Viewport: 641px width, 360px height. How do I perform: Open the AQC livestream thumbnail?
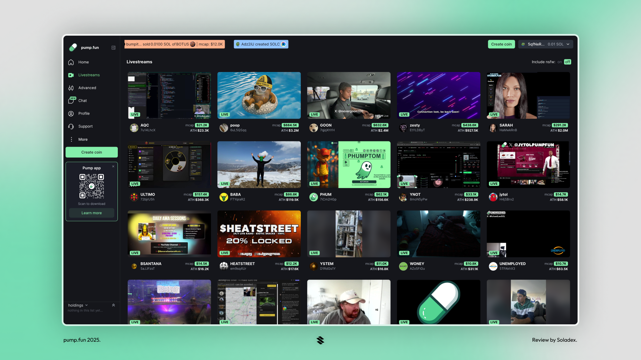coord(169,95)
